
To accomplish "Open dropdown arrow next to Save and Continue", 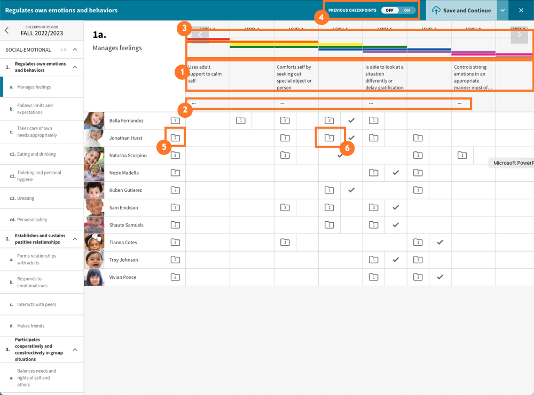I will pos(502,11).
